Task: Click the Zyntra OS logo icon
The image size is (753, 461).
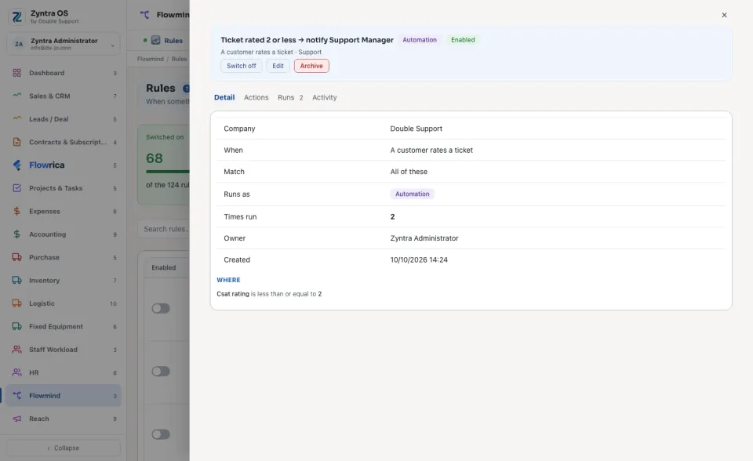Action: (x=16, y=16)
